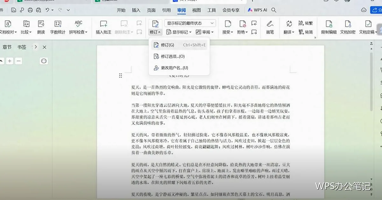Open the 显示标记的最终状态 dropdown
The image size is (382, 200).
coord(190,23)
